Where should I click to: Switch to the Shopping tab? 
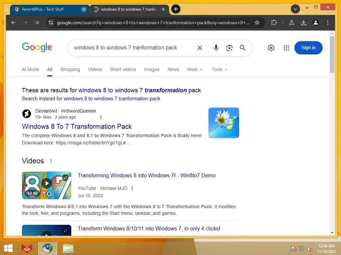coord(70,69)
